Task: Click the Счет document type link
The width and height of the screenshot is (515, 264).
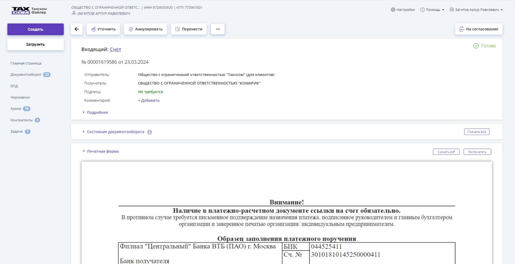Action: coord(115,49)
